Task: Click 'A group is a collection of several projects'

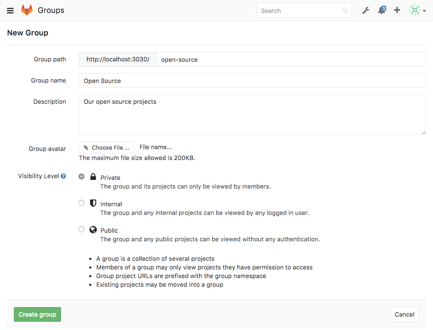Action: (155, 259)
